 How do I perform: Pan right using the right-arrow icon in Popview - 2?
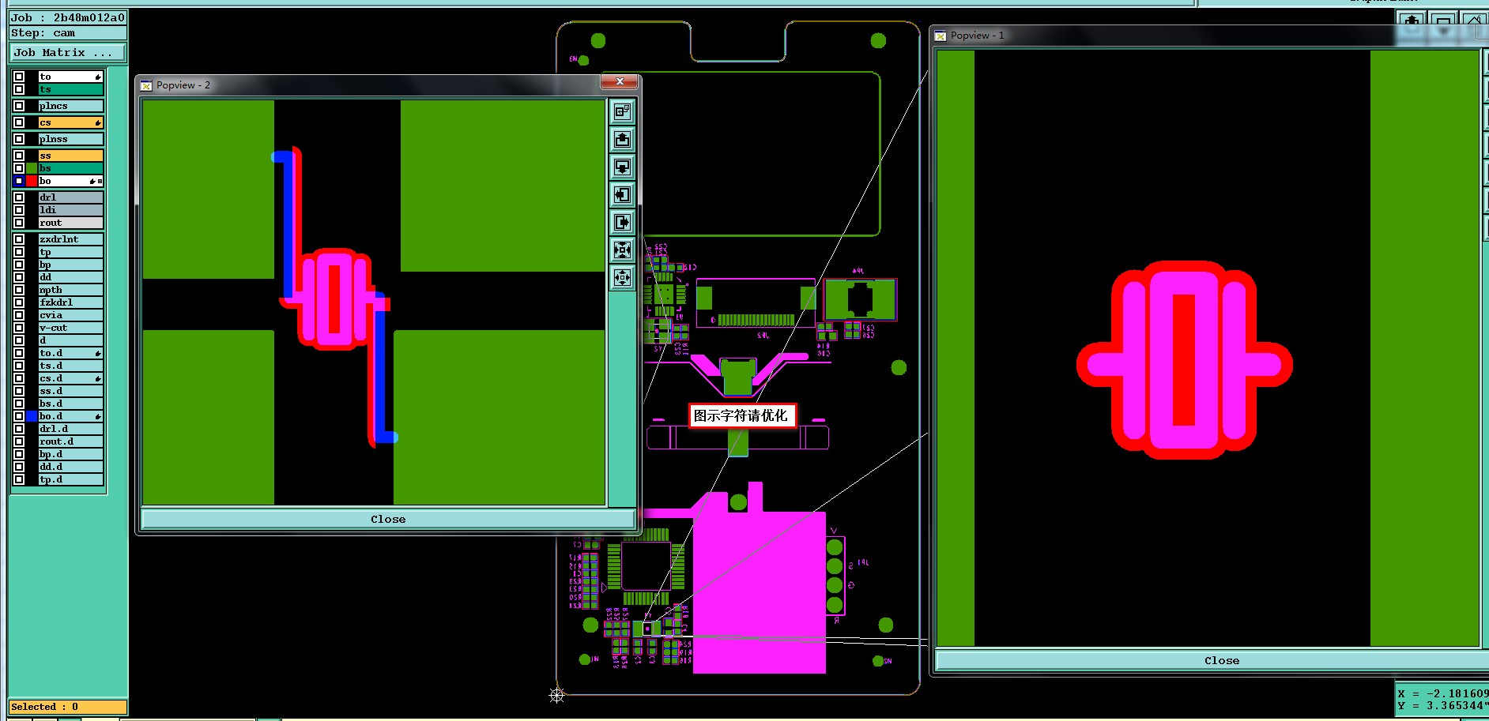[623, 223]
